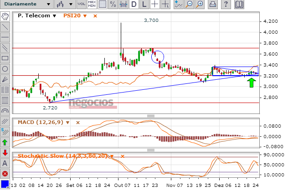Toggle the crosshair with L label
Viewport: 288px width, 191px height.
165,4
